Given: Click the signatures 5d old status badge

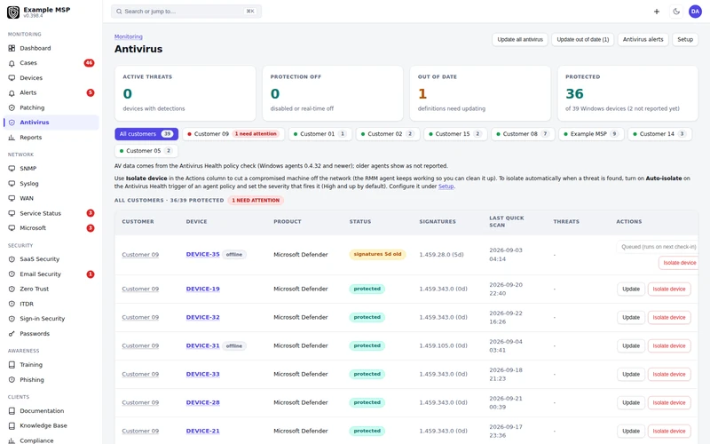Looking at the screenshot, I should coord(378,254).
